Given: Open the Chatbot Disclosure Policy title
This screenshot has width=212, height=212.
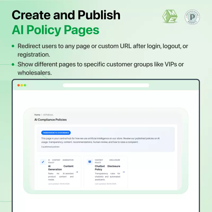Looking at the screenshot, I should click(x=108, y=168).
